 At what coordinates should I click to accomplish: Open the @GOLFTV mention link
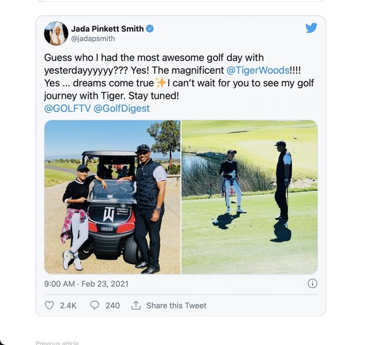67,108
